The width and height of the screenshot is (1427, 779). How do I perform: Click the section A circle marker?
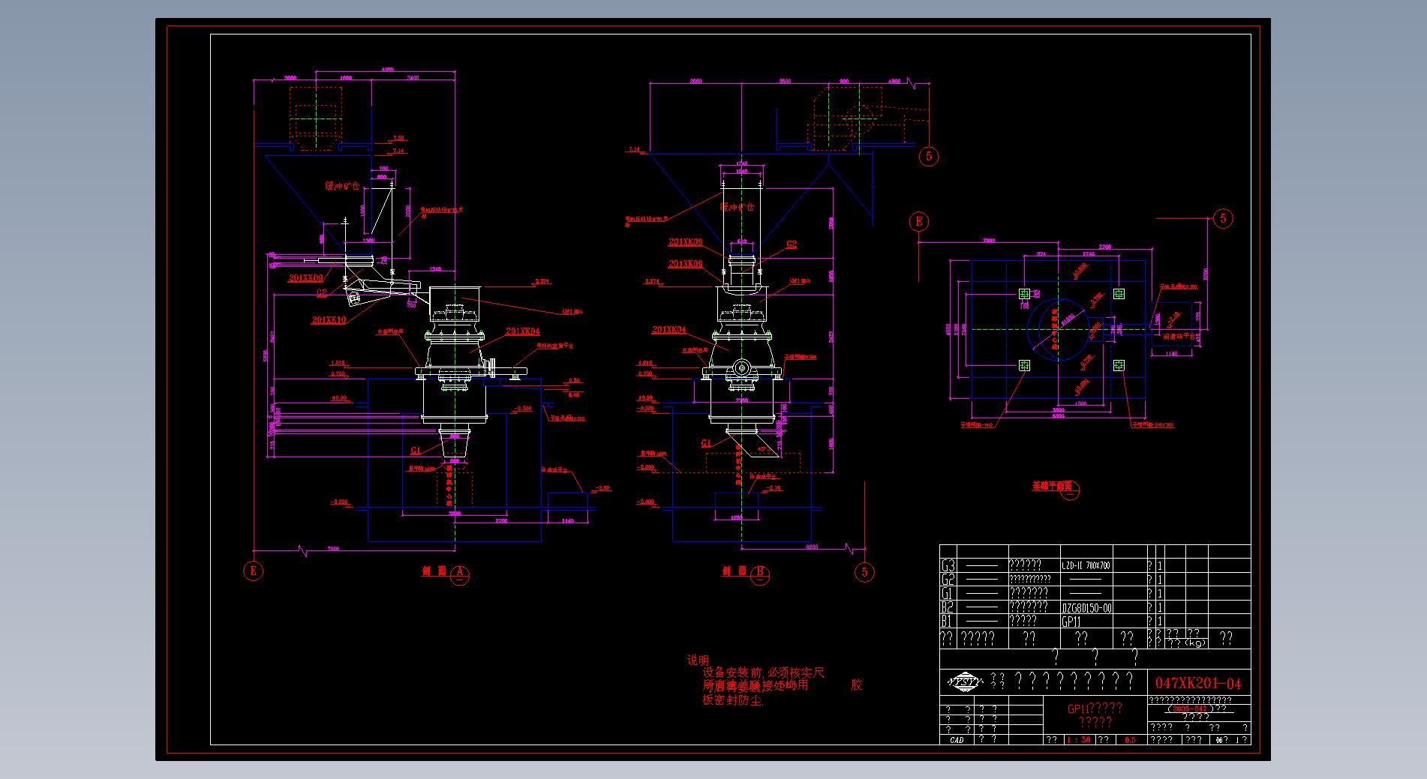[x=460, y=574]
